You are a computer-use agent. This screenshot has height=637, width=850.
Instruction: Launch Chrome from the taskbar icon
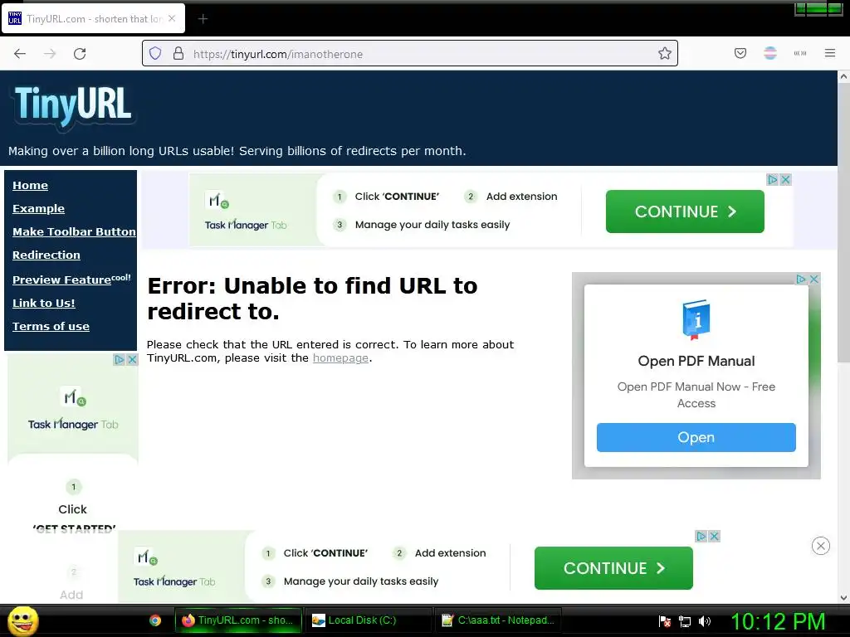[155, 620]
